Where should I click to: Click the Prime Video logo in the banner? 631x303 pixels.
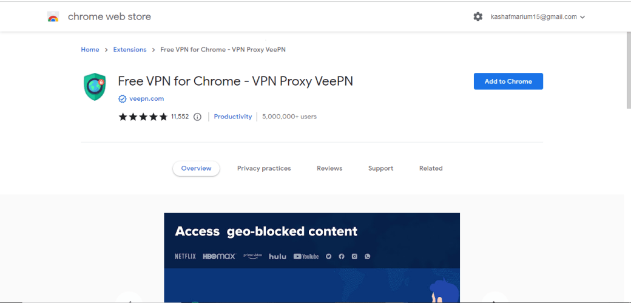click(253, 256)
